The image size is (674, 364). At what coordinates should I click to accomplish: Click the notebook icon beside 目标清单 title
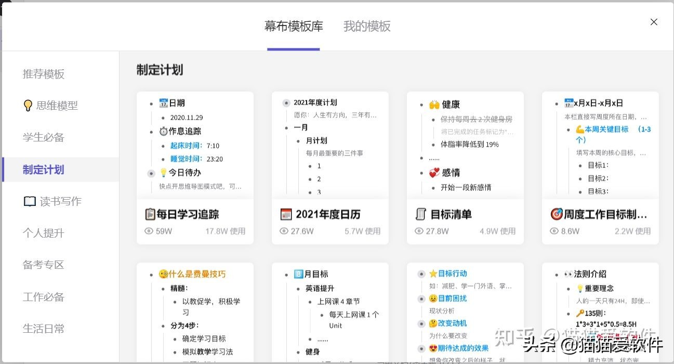click(421, 213)
